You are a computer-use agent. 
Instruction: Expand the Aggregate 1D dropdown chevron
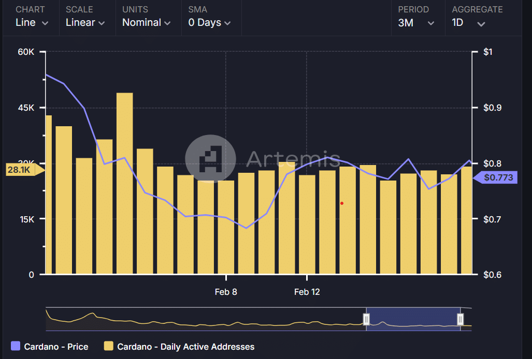[x=481, y=23]
